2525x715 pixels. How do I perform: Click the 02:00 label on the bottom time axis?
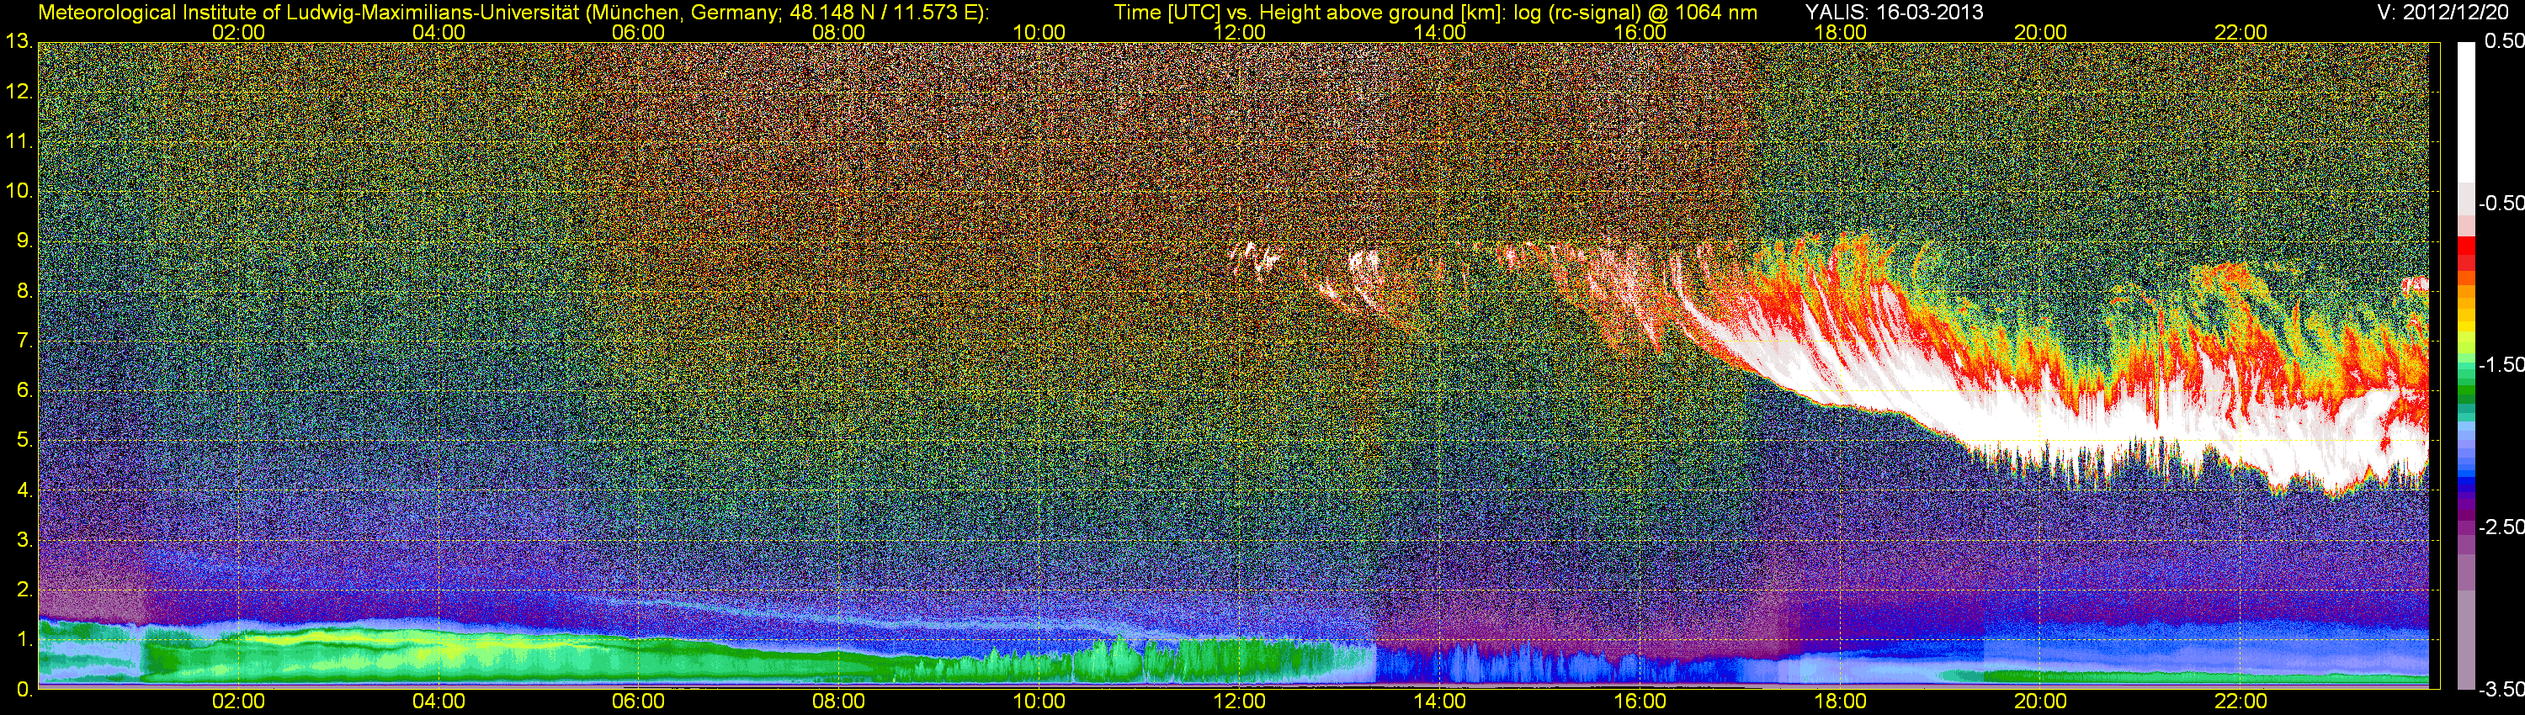click(238, 702)
